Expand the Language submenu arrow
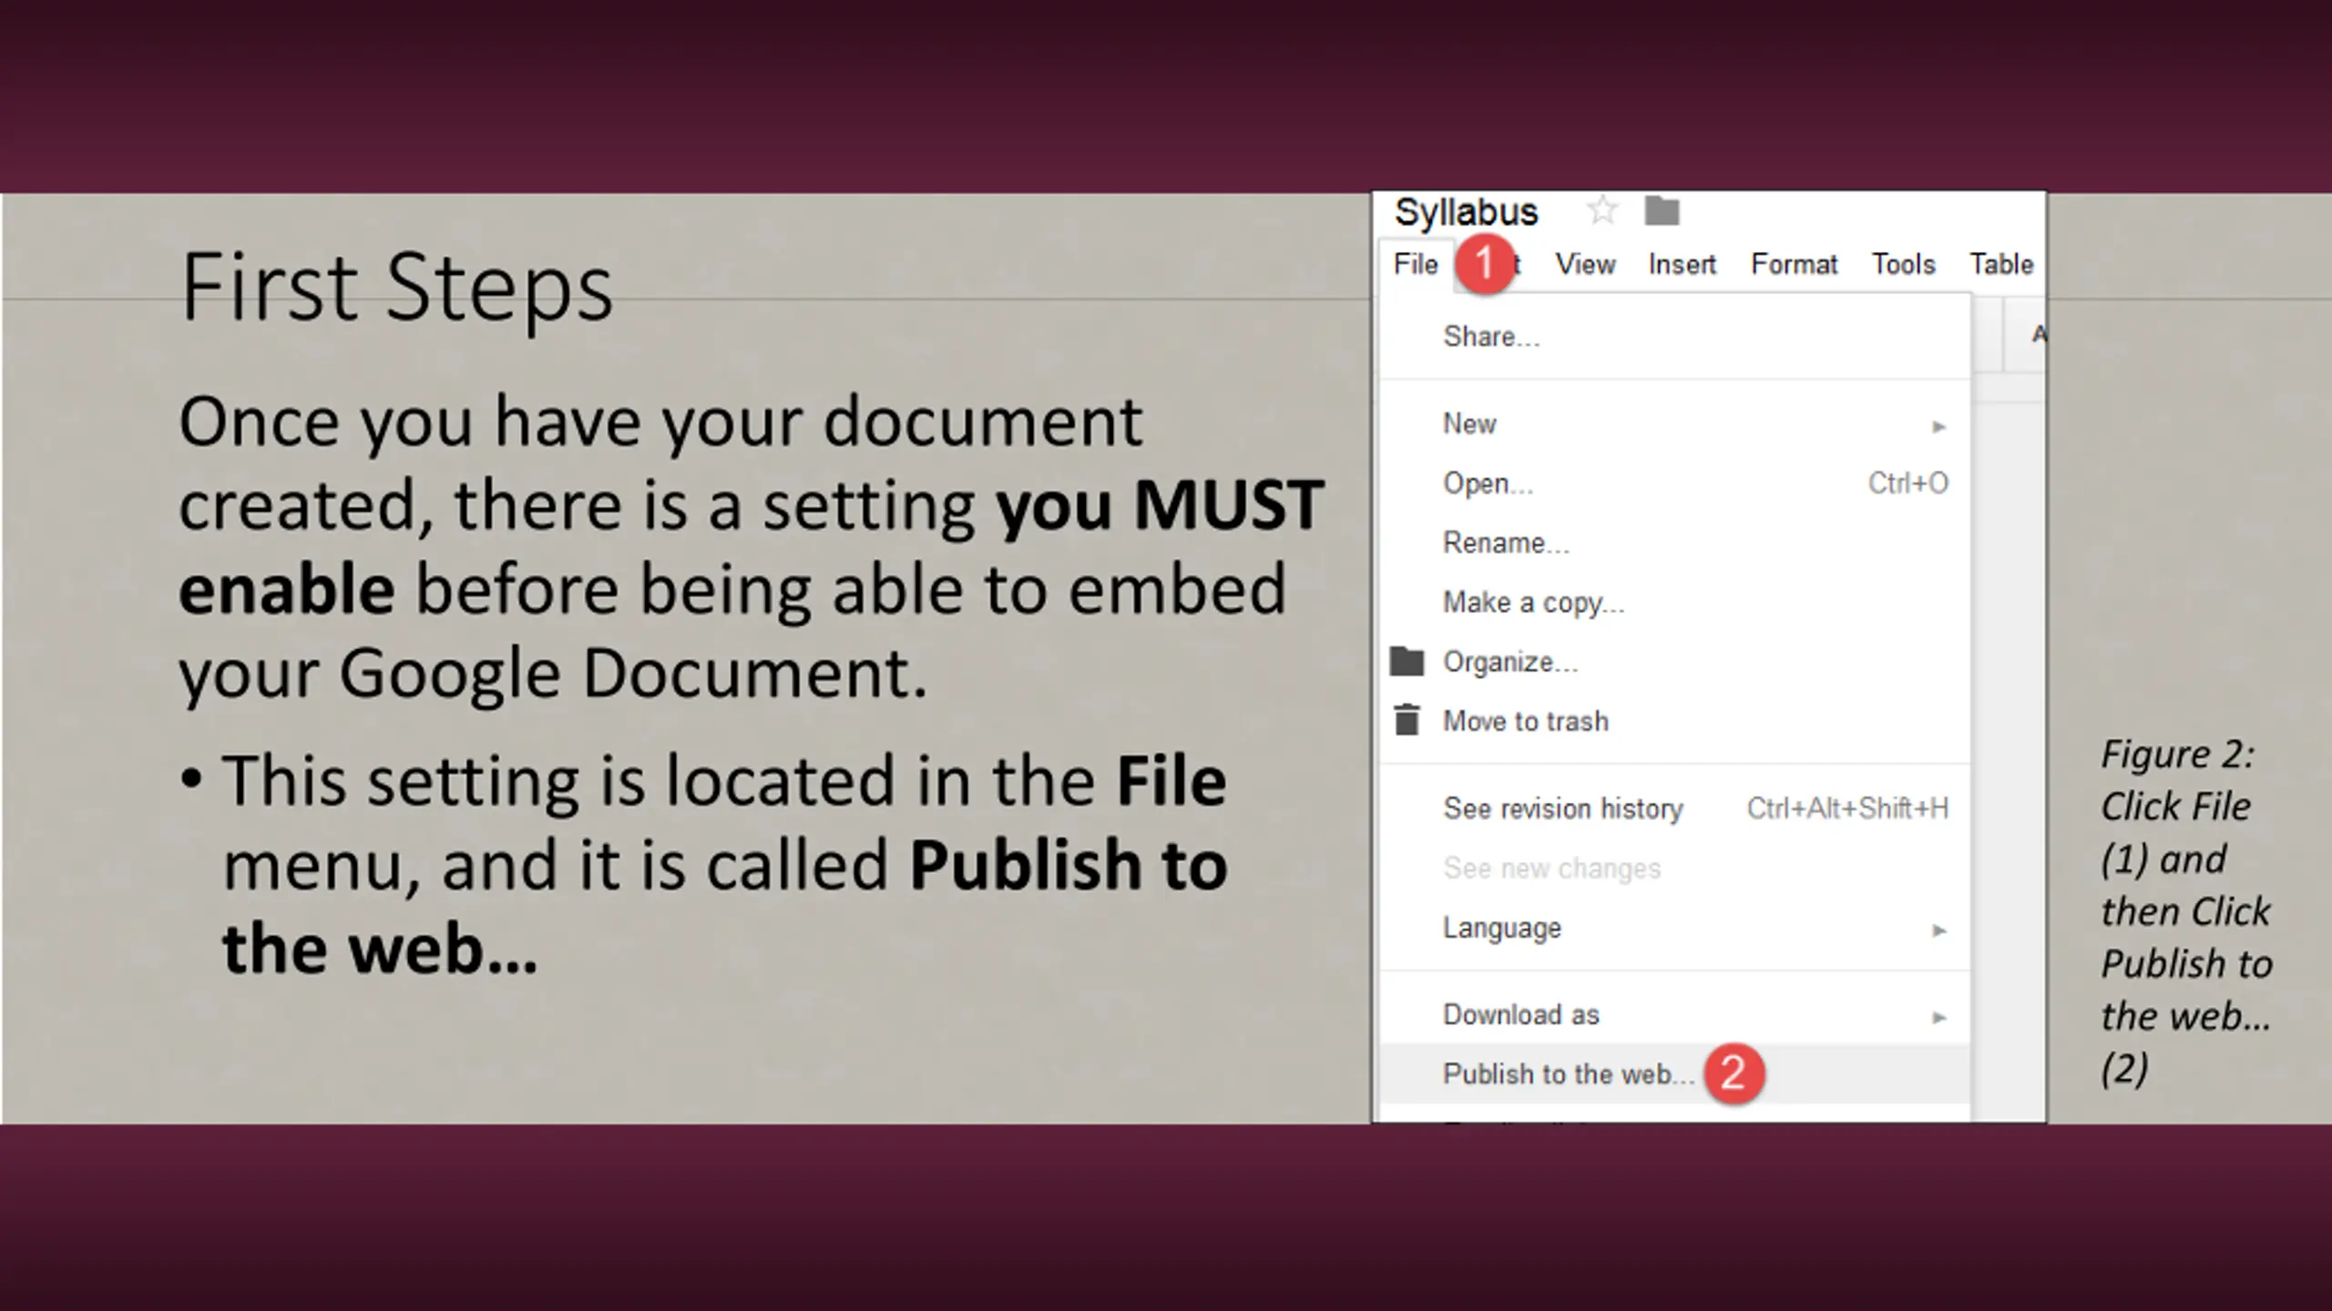The width and height of the screenshot is (2332, 1311). coord(1938,930)
